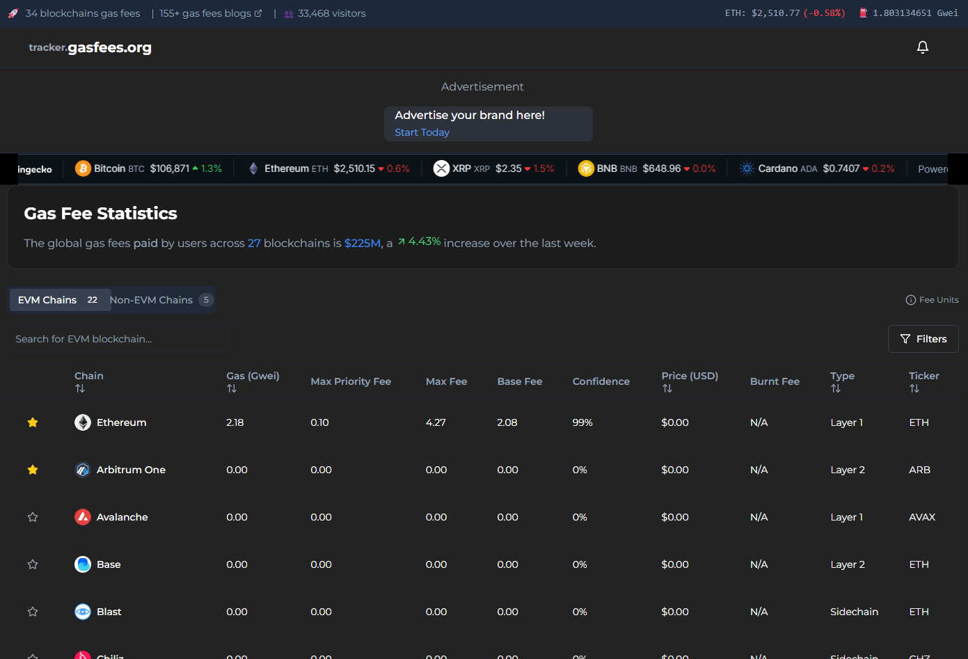Click the Start Today advertisement link
The height and width of the screenshot is (659, 968).
click(x=422, y=132)
